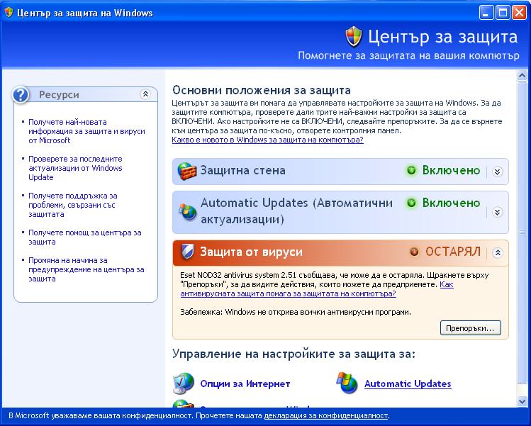Open link Какво е новото в Windows за защита
Screen dimensions: 531x426
tap(267, 140)
